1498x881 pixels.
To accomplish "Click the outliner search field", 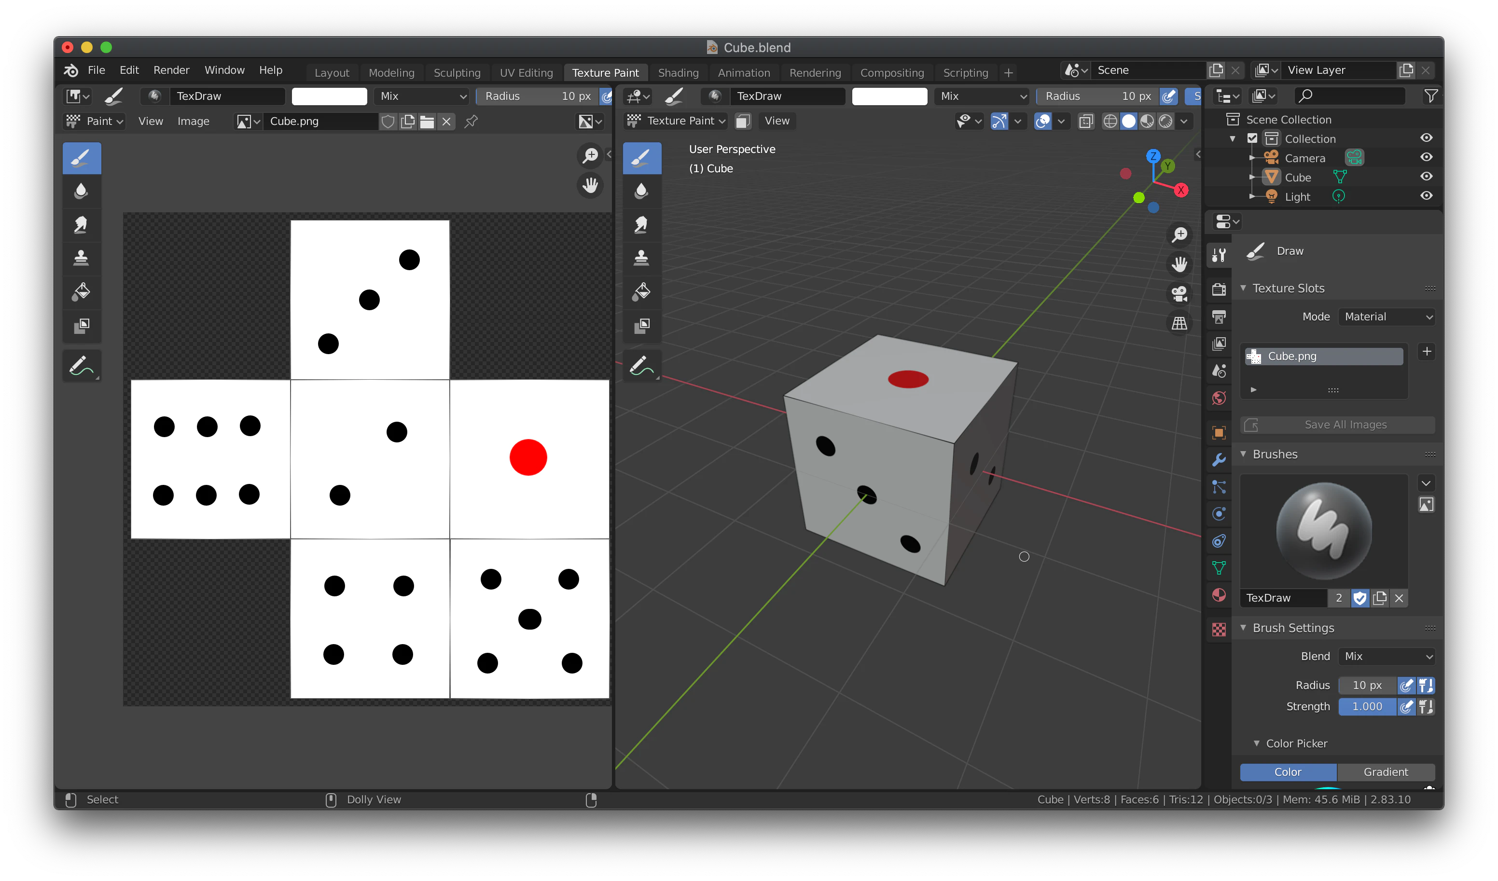I will (x=1349, y=96).
